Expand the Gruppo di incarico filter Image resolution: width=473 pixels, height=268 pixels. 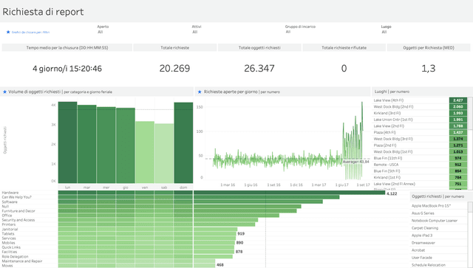(x=330, y=32)
